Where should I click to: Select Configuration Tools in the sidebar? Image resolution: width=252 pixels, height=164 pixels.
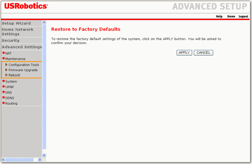pos(24,65)
